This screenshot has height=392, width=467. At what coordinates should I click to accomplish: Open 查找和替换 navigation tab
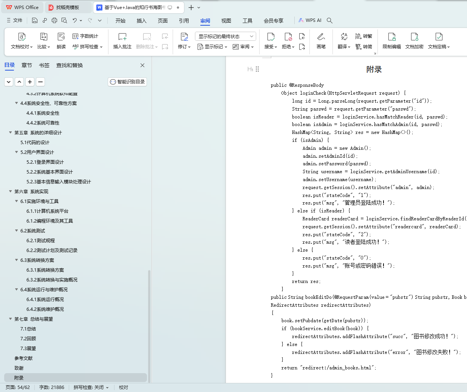pos(70,65)
